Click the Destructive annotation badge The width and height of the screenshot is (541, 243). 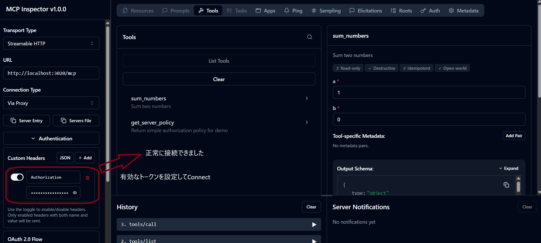[381, 68]
